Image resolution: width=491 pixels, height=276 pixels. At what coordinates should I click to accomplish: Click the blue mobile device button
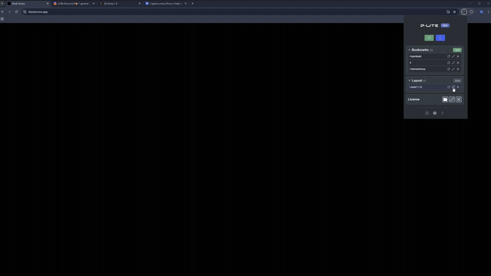point(440,38)
